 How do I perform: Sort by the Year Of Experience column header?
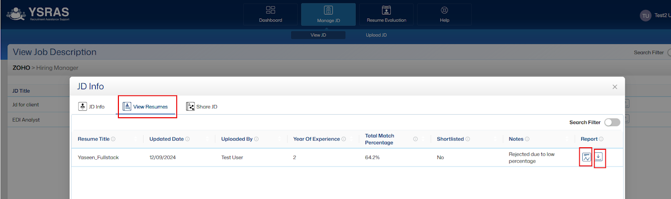[x=316, y=139]
